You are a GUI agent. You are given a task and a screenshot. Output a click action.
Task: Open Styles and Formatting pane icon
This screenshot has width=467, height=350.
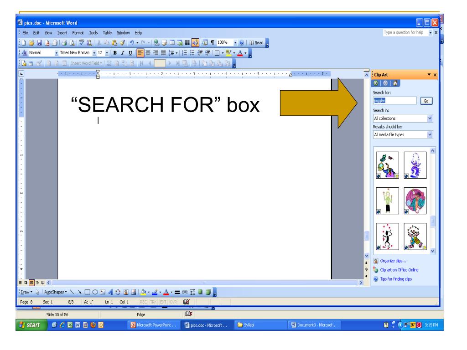(25, 53)
